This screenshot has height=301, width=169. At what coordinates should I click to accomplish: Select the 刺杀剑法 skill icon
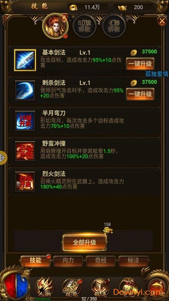[x=25, y=91]
